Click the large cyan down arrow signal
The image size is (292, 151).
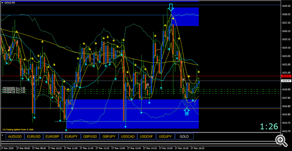click(x=171, y=7)
